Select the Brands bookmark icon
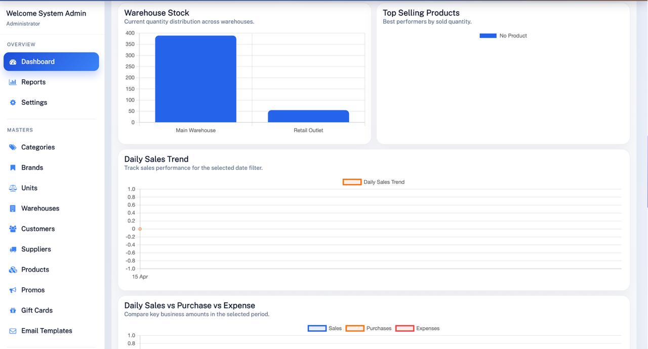 click(12, 167)
